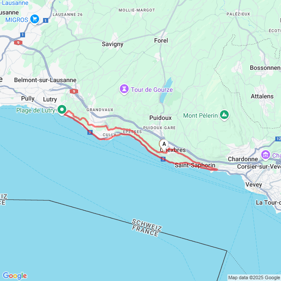
Task: Click the Tour de Gourze label
Action: [x=152, y=90]
